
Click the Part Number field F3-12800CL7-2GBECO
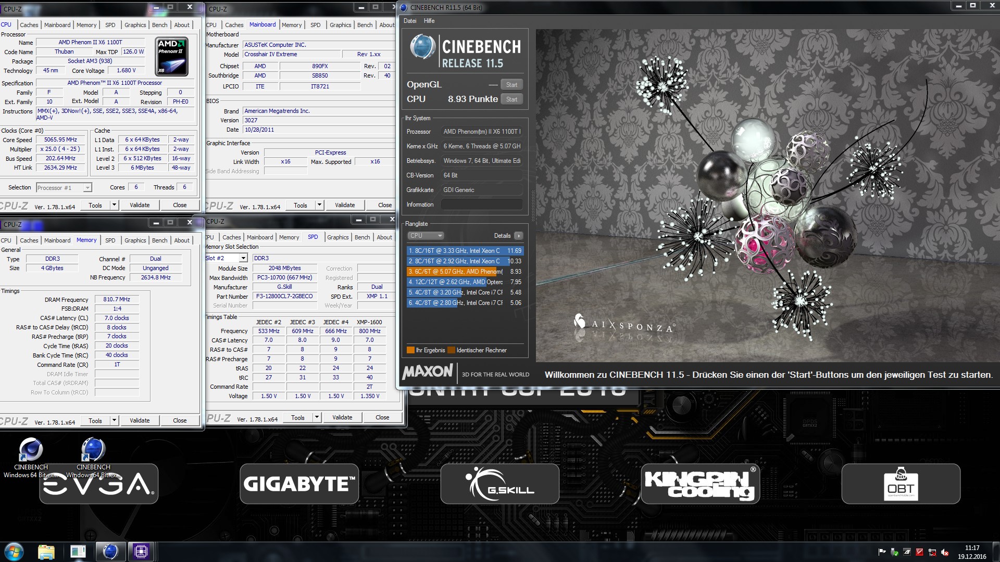click(284, 297)
